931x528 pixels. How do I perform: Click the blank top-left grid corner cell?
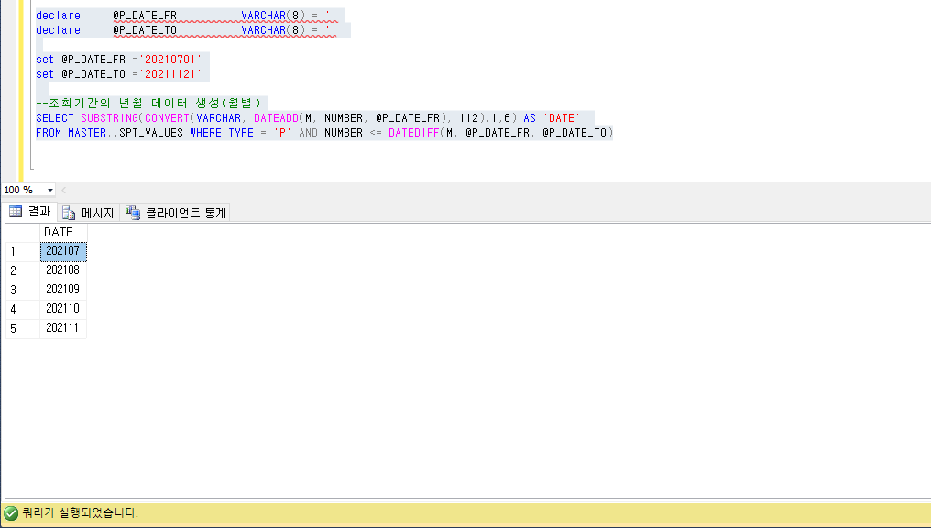pos(22,232)
